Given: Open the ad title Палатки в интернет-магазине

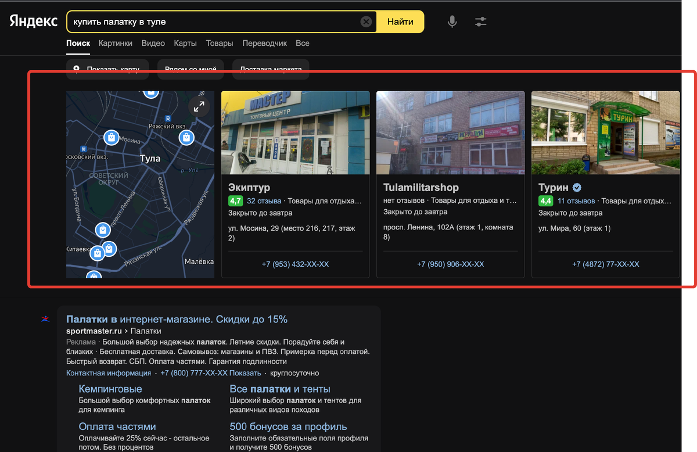Looking at the screenshot, I should (177, 319).
